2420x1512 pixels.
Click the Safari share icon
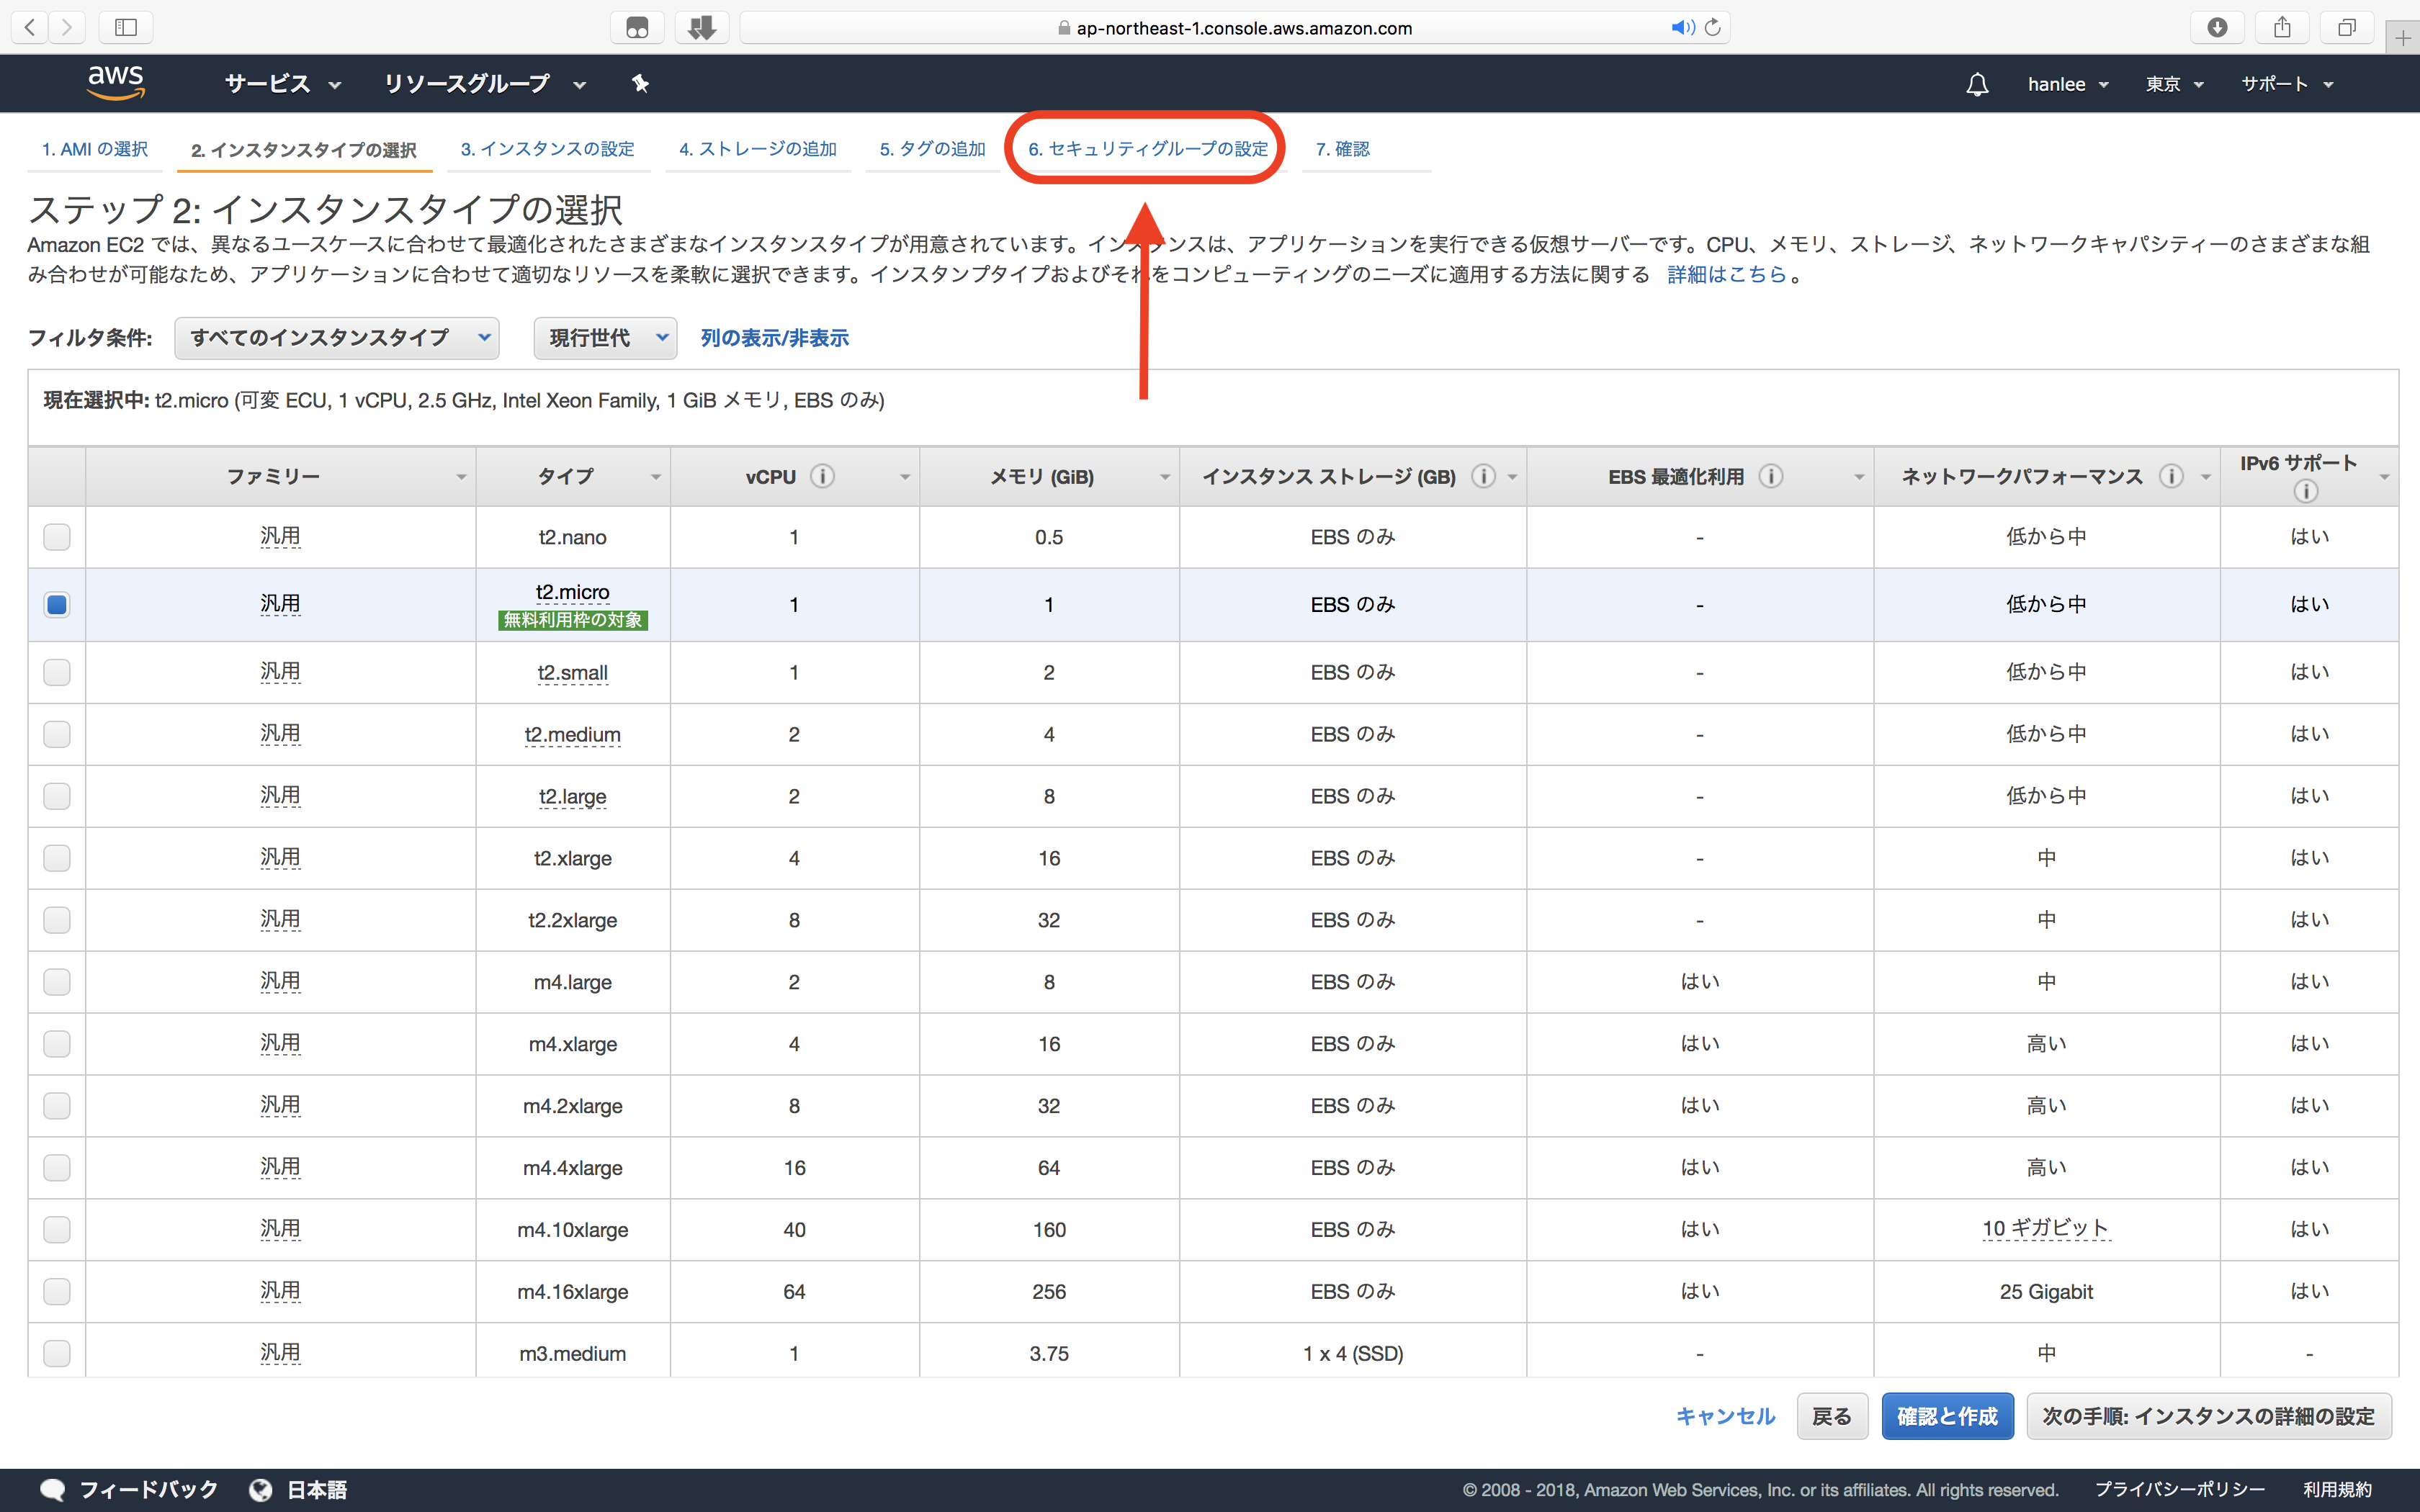coord(2282,27)
